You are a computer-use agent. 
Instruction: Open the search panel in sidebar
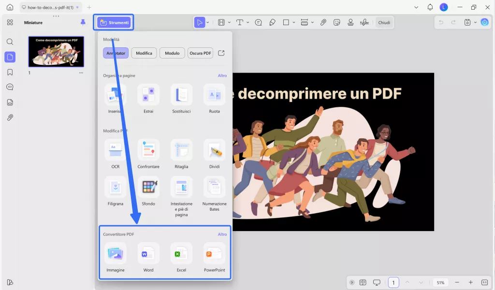coord(10,42)
